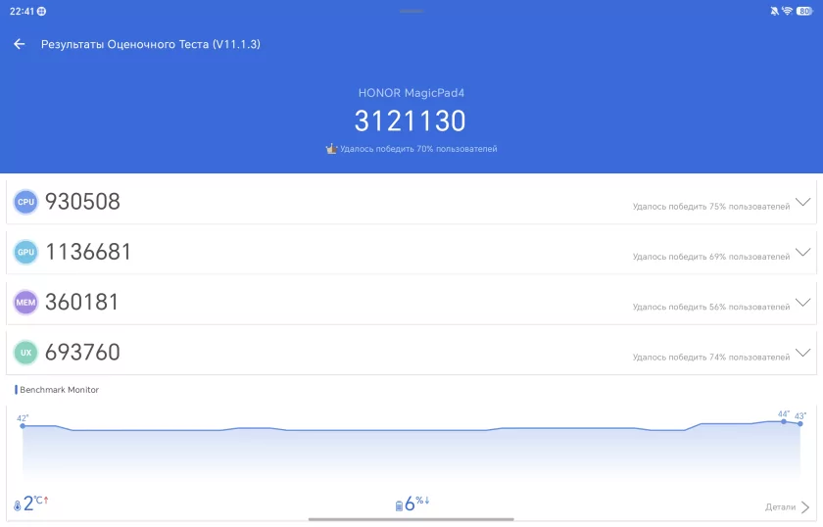Select the GPU score 1136681

click(88, 252)
